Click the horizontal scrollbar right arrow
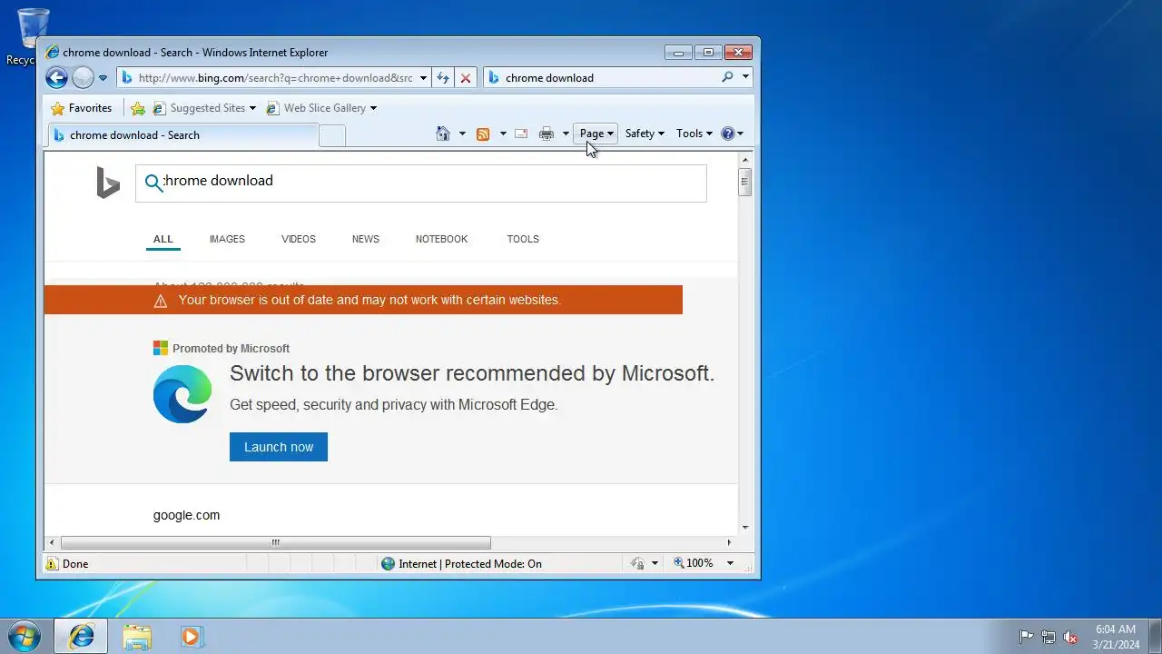1162x654 pixels. [729, 543]
